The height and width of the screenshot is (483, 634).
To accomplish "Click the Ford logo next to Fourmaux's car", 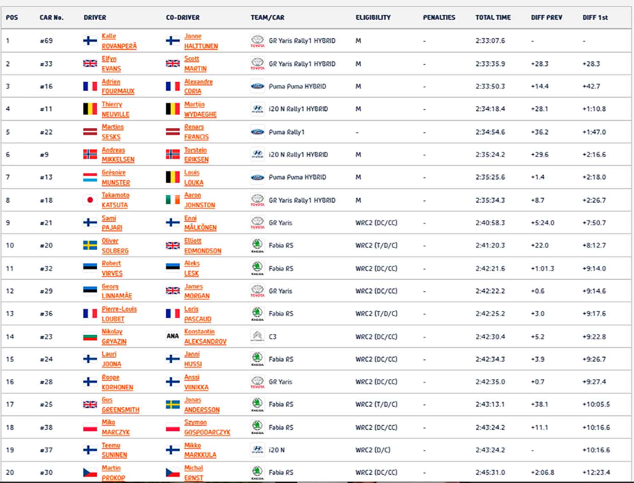I will pyautogui.click(x=257, y=86).
